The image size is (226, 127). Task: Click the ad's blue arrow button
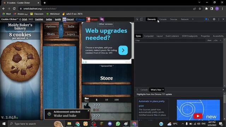[x=123, y=50]
